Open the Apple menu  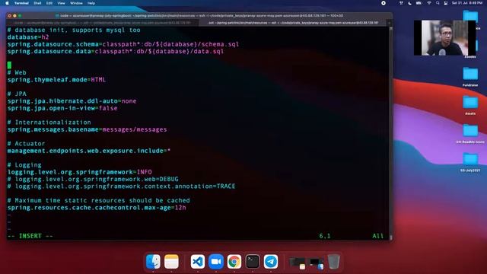click(x=7, y=3)
